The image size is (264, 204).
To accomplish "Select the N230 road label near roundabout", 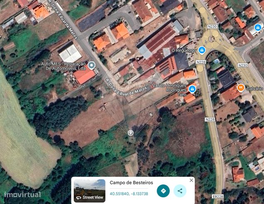I will tap(212, 27).
